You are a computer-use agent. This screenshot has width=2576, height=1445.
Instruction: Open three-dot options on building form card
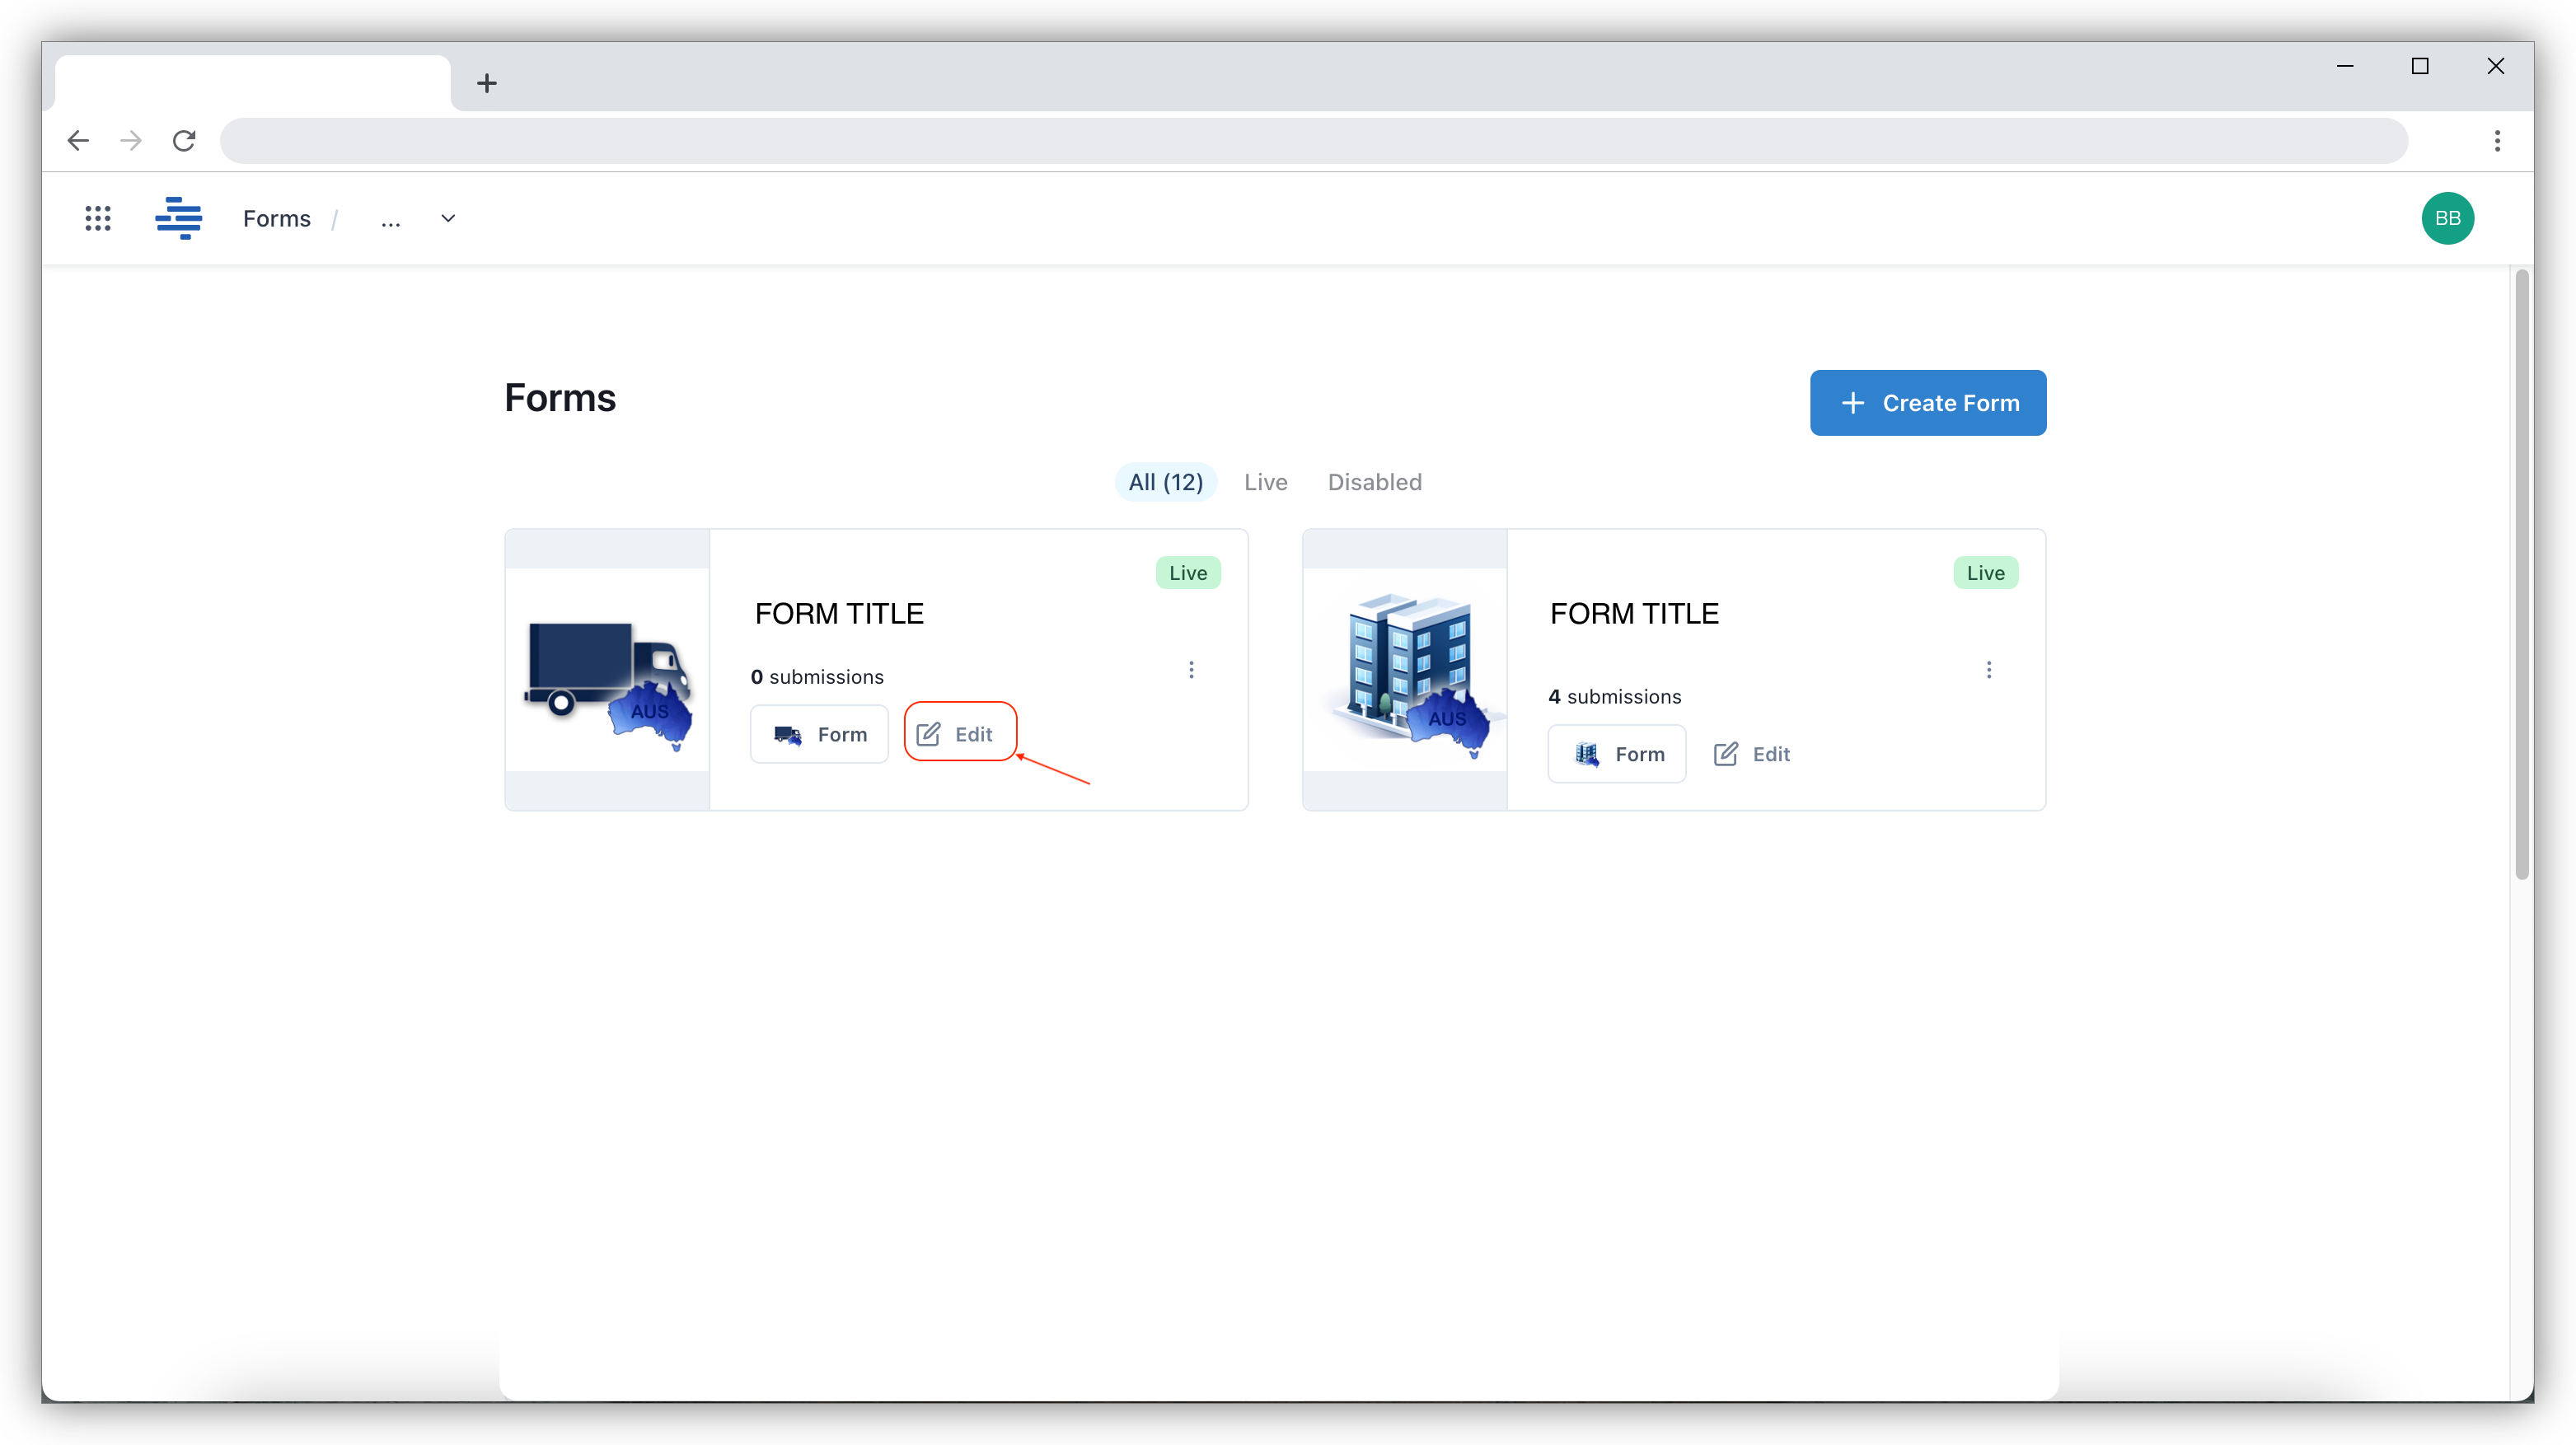[x=1988, y=669]
